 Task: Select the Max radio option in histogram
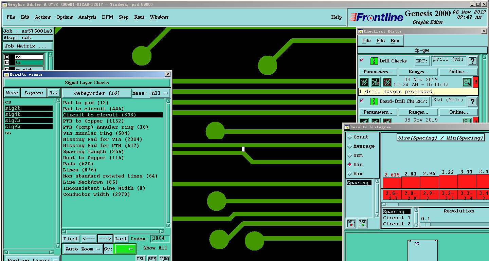[350, 174]
